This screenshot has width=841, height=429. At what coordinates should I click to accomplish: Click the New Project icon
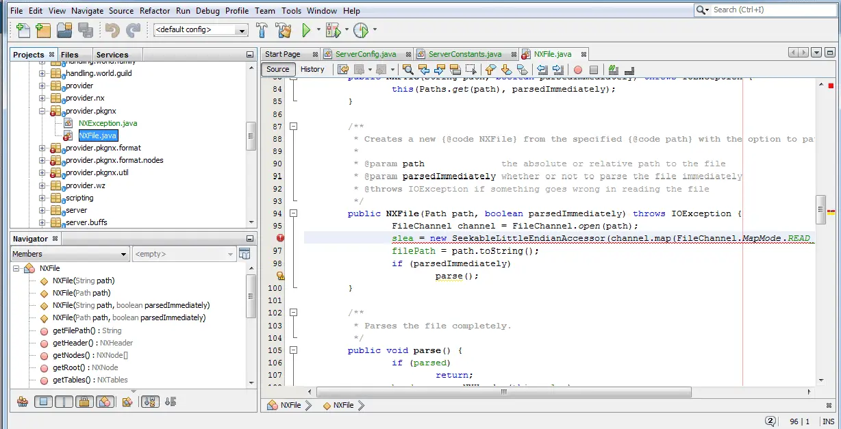pos(44,30)
